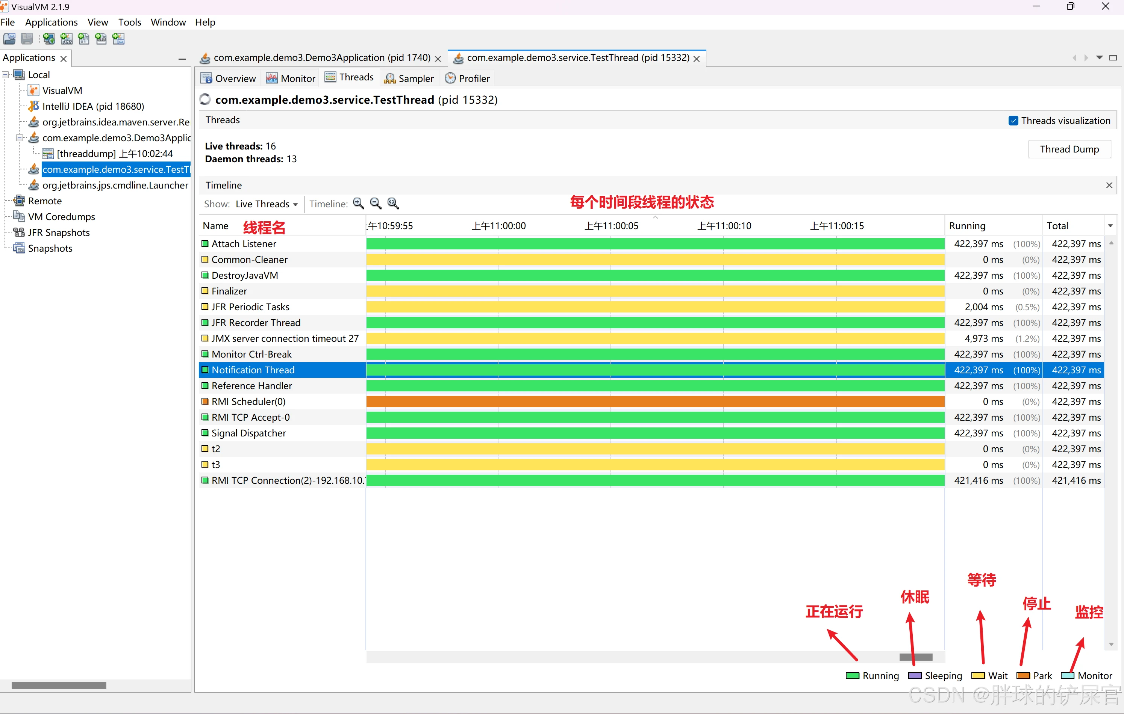The height and width of the screenshot is (714, 1124).
Task: Sort threads by the Running column header
Action: 993,226
